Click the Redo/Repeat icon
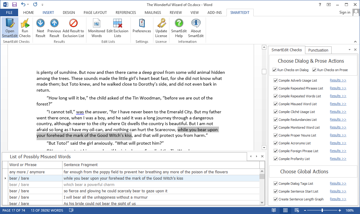Viewport: 360px width, 214px height. point(35,4)
